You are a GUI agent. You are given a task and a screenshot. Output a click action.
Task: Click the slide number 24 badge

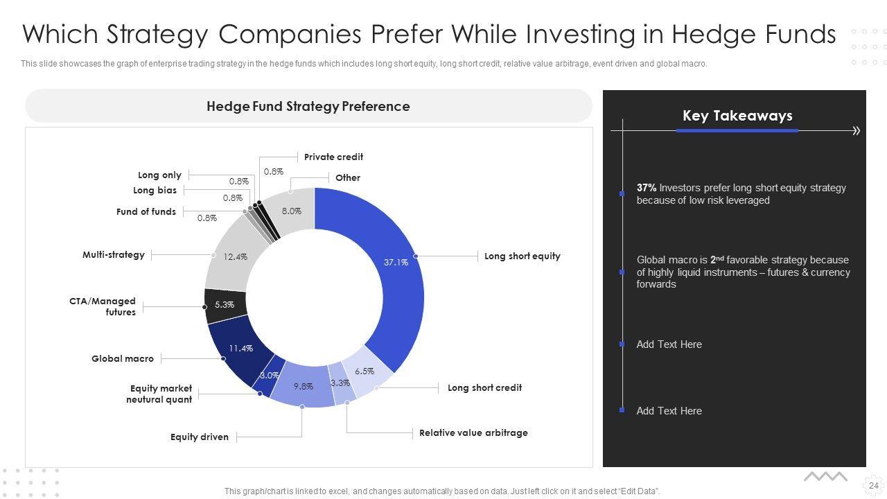(873, 486)
